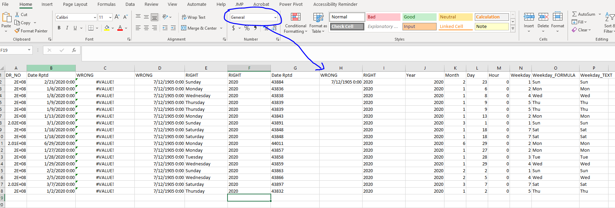Launch Font dialog from group corner

point(129,39)
